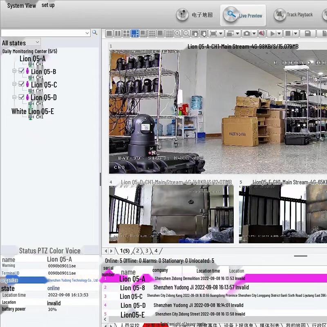Sort table by Location time column
This screenshot has width=327, height=327.
[x=208, y=271]
